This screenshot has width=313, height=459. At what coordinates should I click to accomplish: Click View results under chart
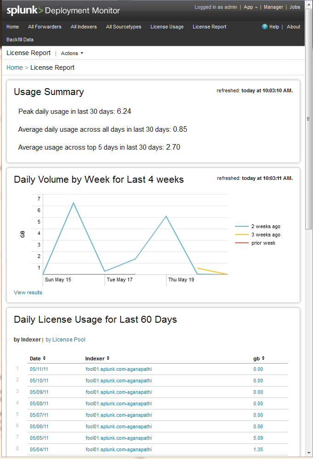coord(28,292)
